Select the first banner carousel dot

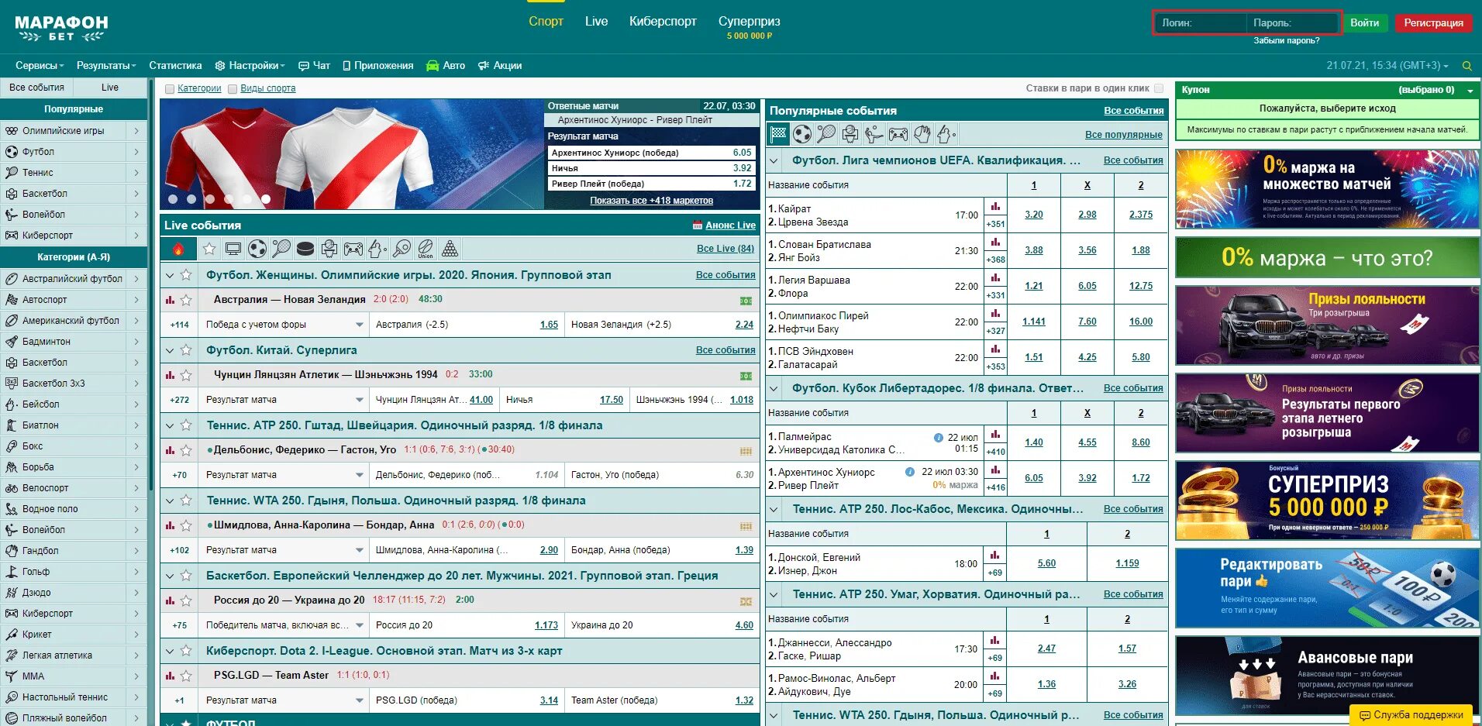coord(173,199)
